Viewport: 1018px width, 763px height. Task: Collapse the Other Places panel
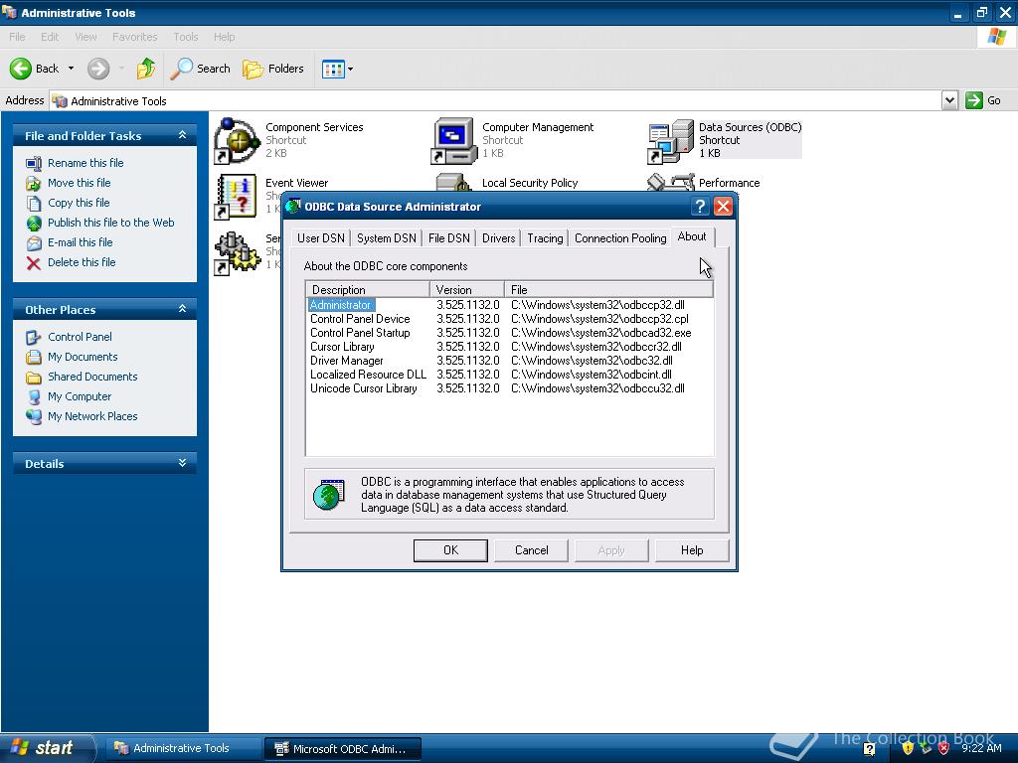coord(183,309)
